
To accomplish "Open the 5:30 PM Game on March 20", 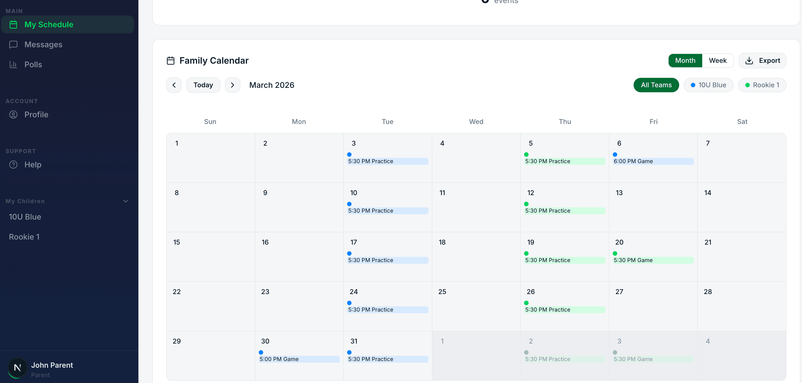I will [653, 260].
